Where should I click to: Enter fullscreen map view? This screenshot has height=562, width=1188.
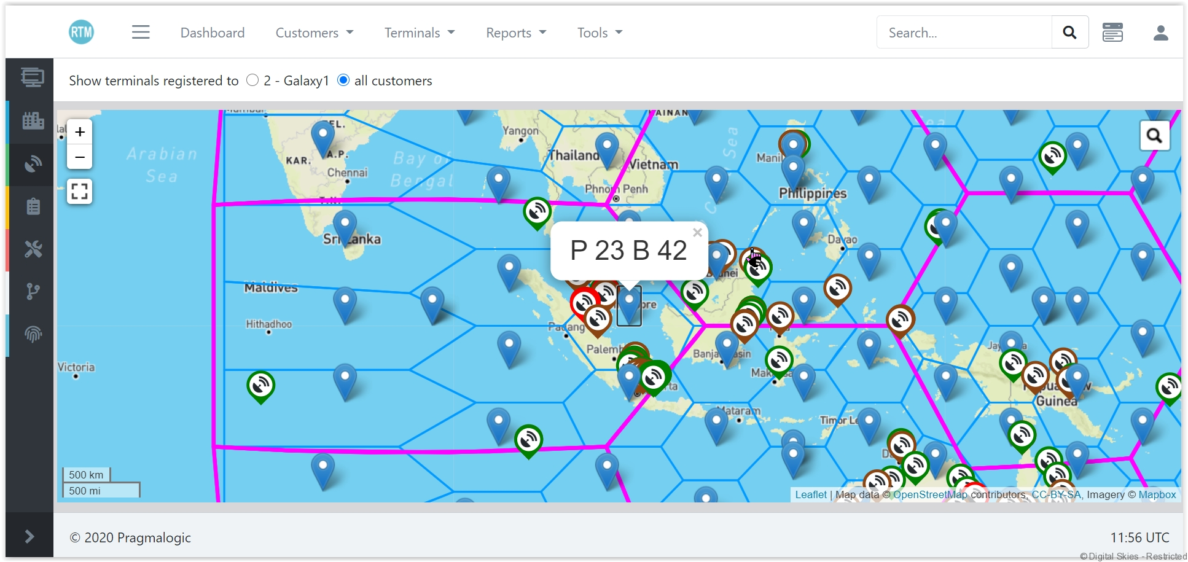(x=80, y=192)
